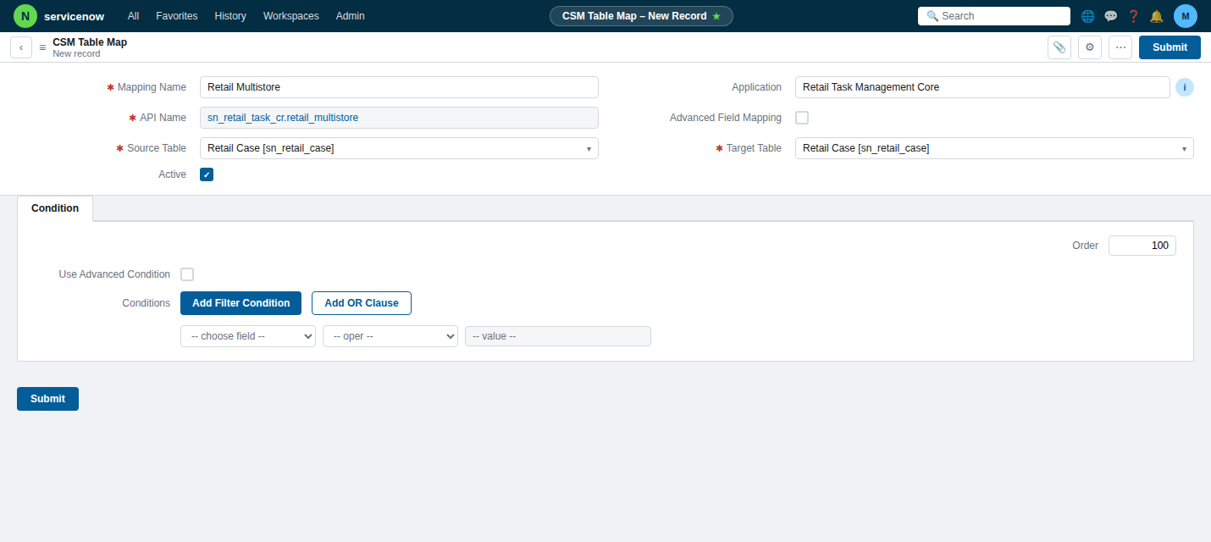Open the user avatar M menu
This screenshot has height=542, width=1211.
tap(1186, 16)
